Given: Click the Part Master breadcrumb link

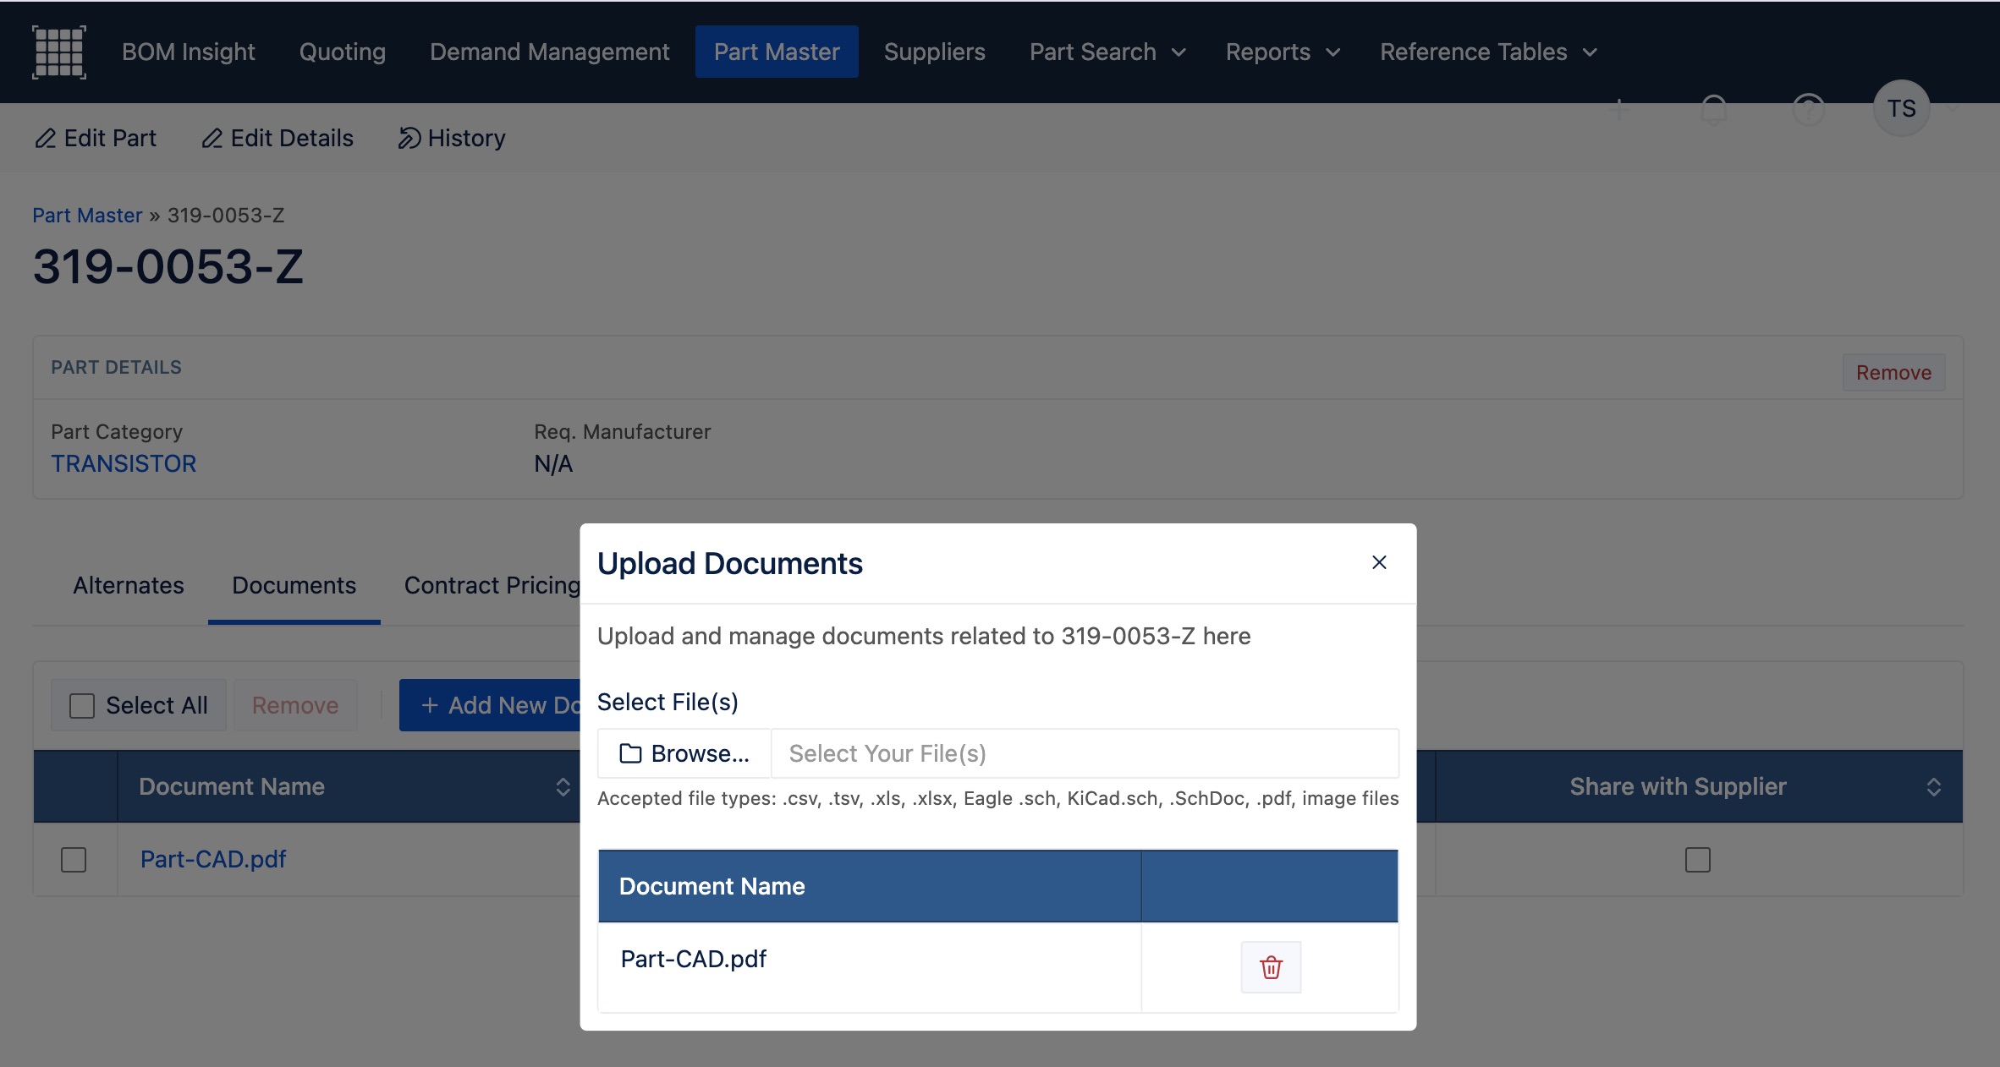Looking at the screenshot, I should (87, 215).
